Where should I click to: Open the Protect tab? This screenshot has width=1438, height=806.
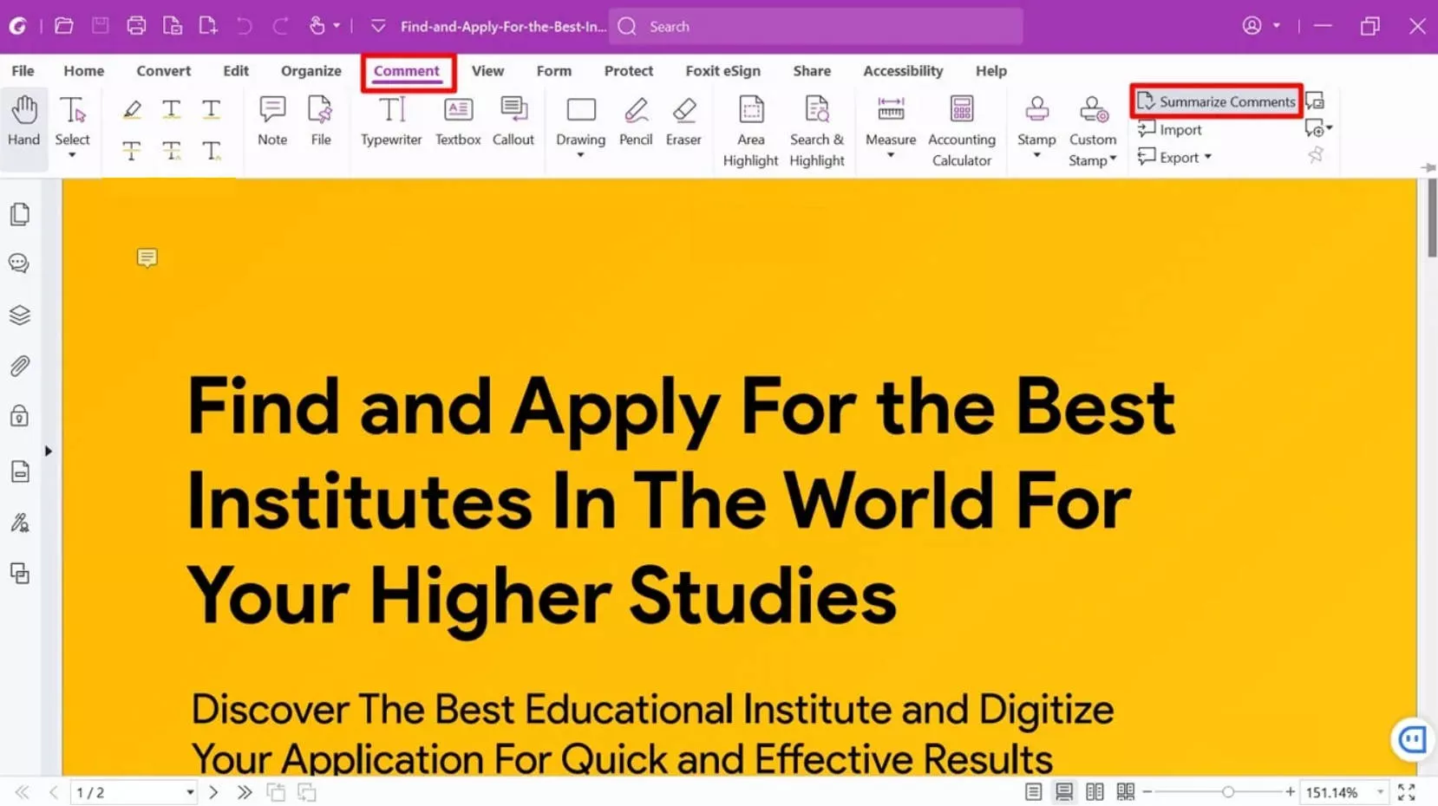[x=629, y=71]
